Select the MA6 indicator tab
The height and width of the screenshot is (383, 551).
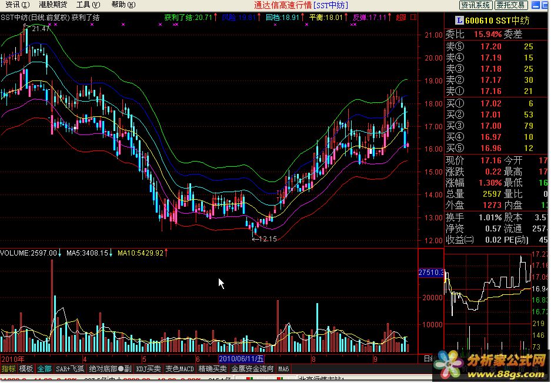283,369
